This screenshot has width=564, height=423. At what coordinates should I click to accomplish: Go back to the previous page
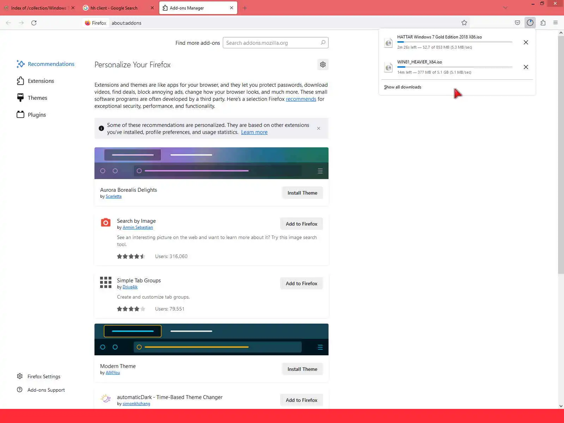8,23
